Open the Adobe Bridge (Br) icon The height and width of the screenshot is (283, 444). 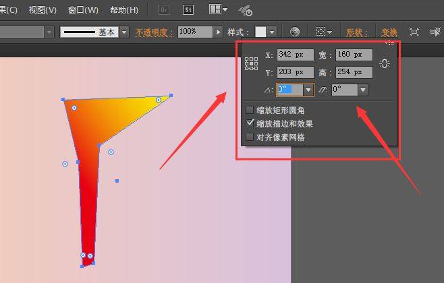[165, 10]
